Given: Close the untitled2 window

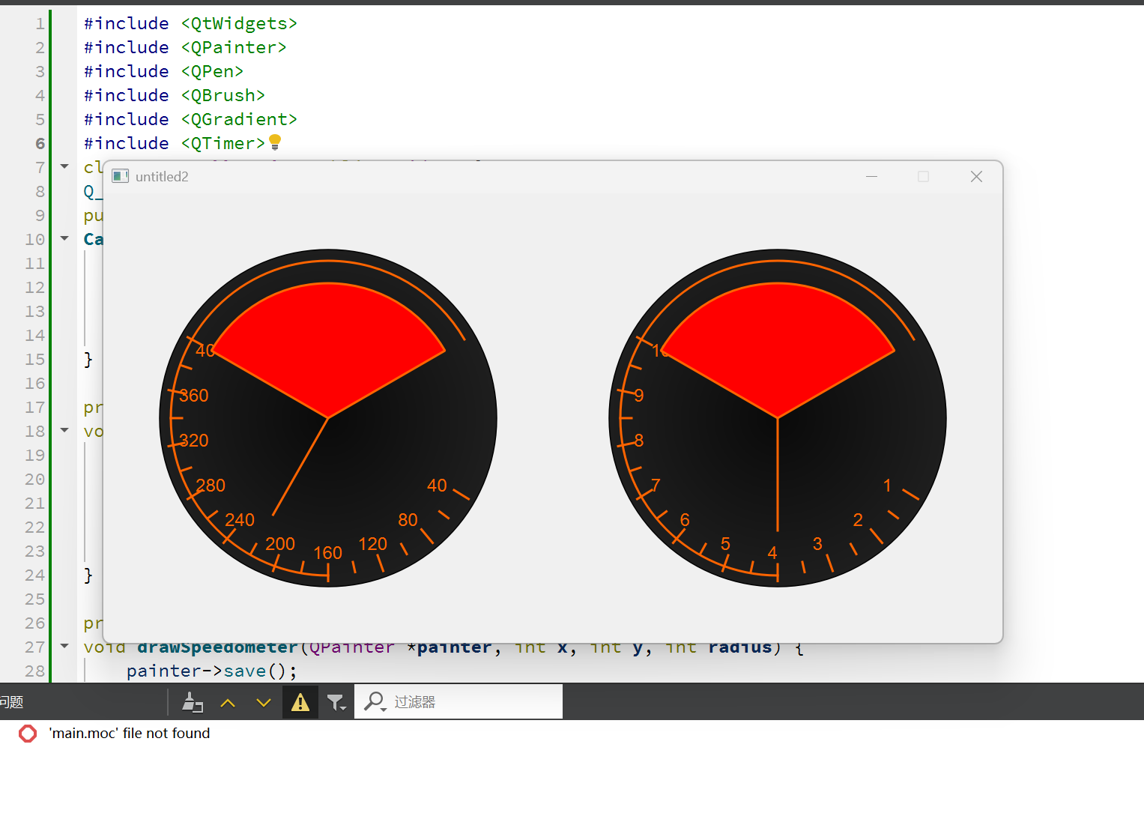Looking at the screenshot, I should pos(976,177).
